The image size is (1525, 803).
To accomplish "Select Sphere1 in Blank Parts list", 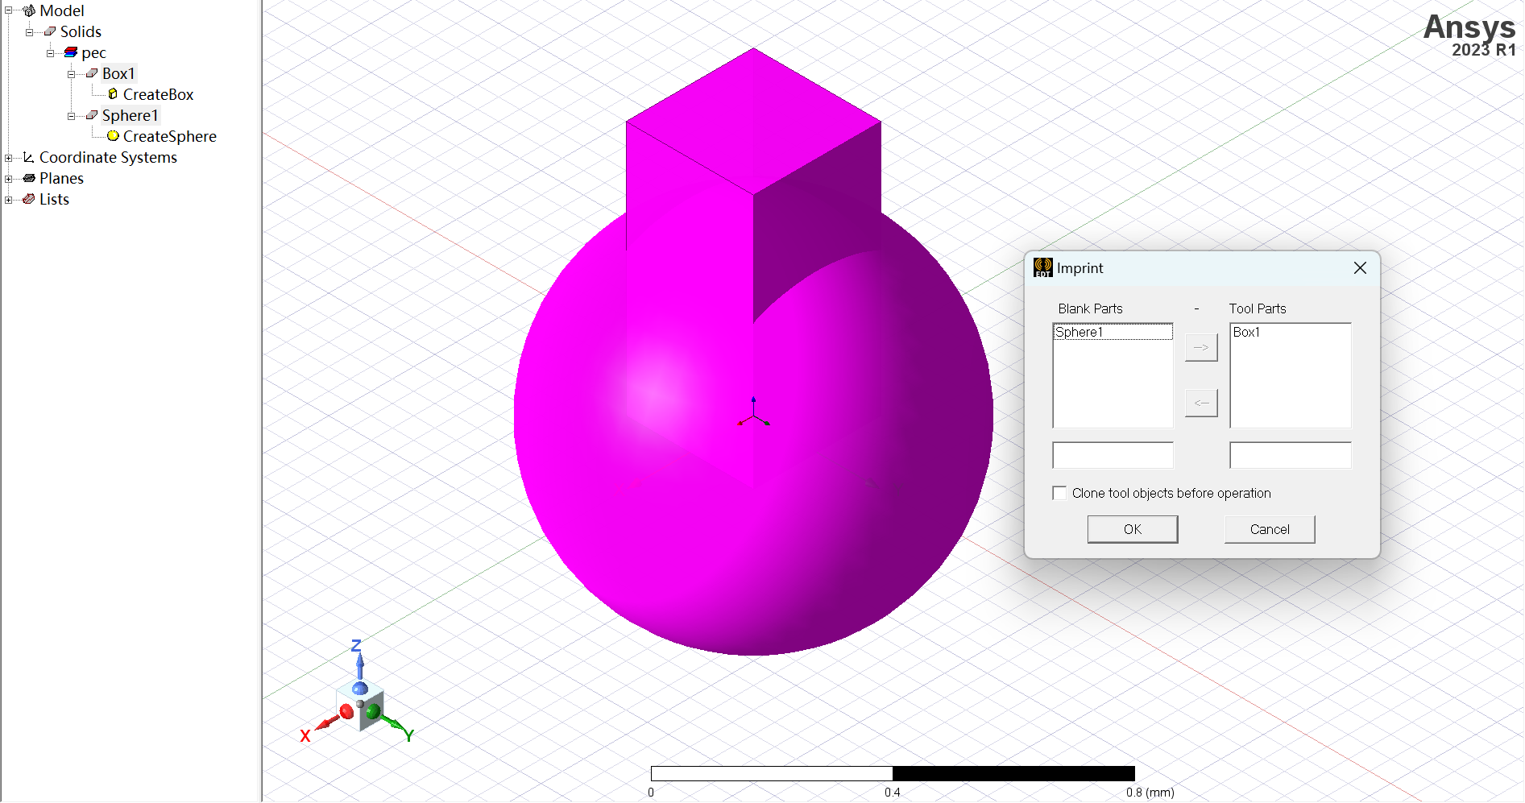I will coord(1113,332).
